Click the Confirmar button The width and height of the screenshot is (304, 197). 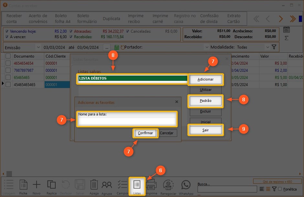(146, 133)
